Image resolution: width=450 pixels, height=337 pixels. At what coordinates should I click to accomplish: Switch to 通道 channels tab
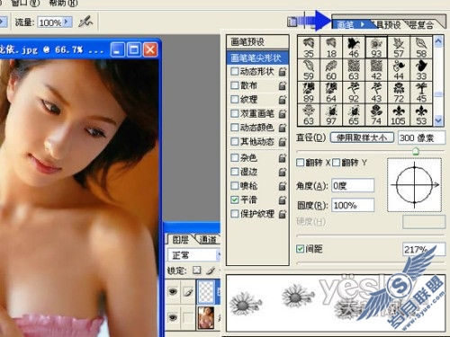pos(208,239)
